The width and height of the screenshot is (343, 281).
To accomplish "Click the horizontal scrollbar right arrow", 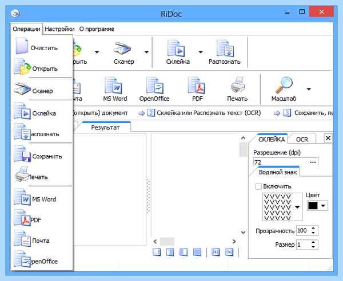I will click(x=234, y=241).
